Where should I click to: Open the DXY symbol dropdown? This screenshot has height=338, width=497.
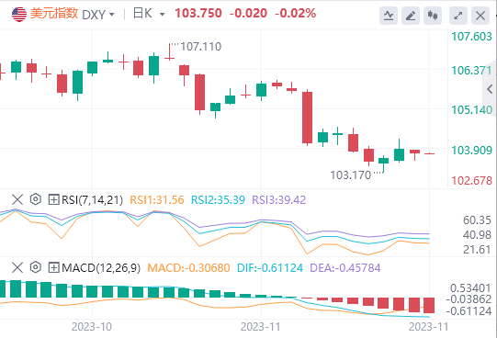pos(98,15)
